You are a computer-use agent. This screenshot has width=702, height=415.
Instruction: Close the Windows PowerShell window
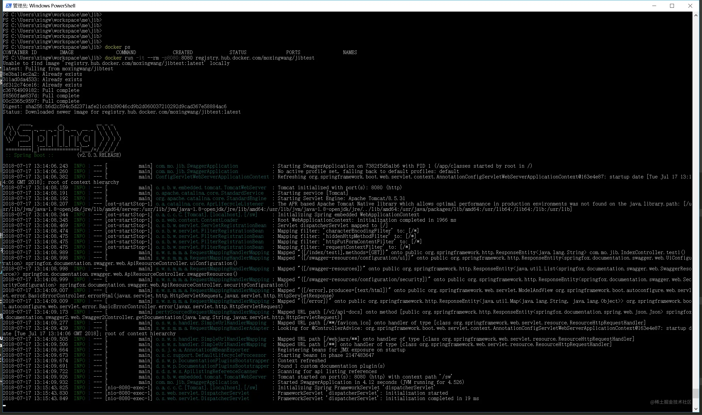point(690,6)
